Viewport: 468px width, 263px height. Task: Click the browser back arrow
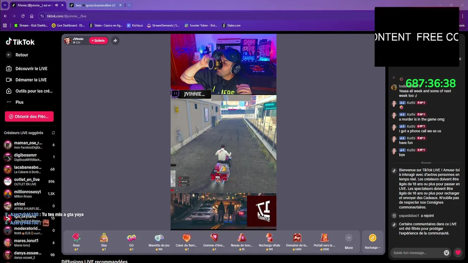pyautogui.click(x=5, y=16)
